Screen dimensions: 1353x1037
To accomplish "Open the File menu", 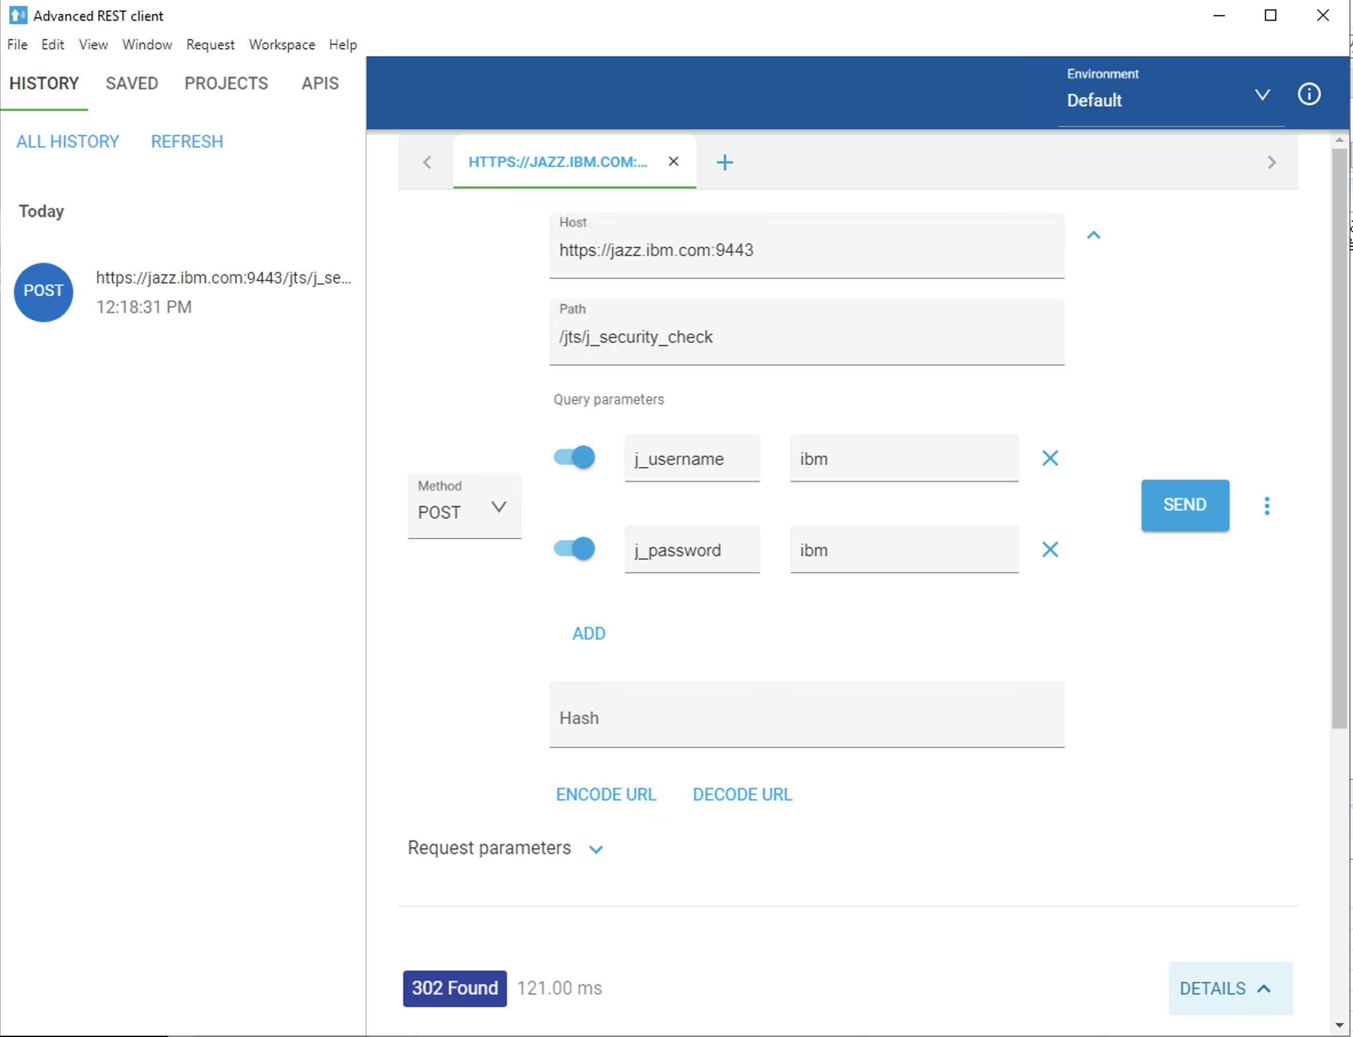I will (x=17, y=45).
